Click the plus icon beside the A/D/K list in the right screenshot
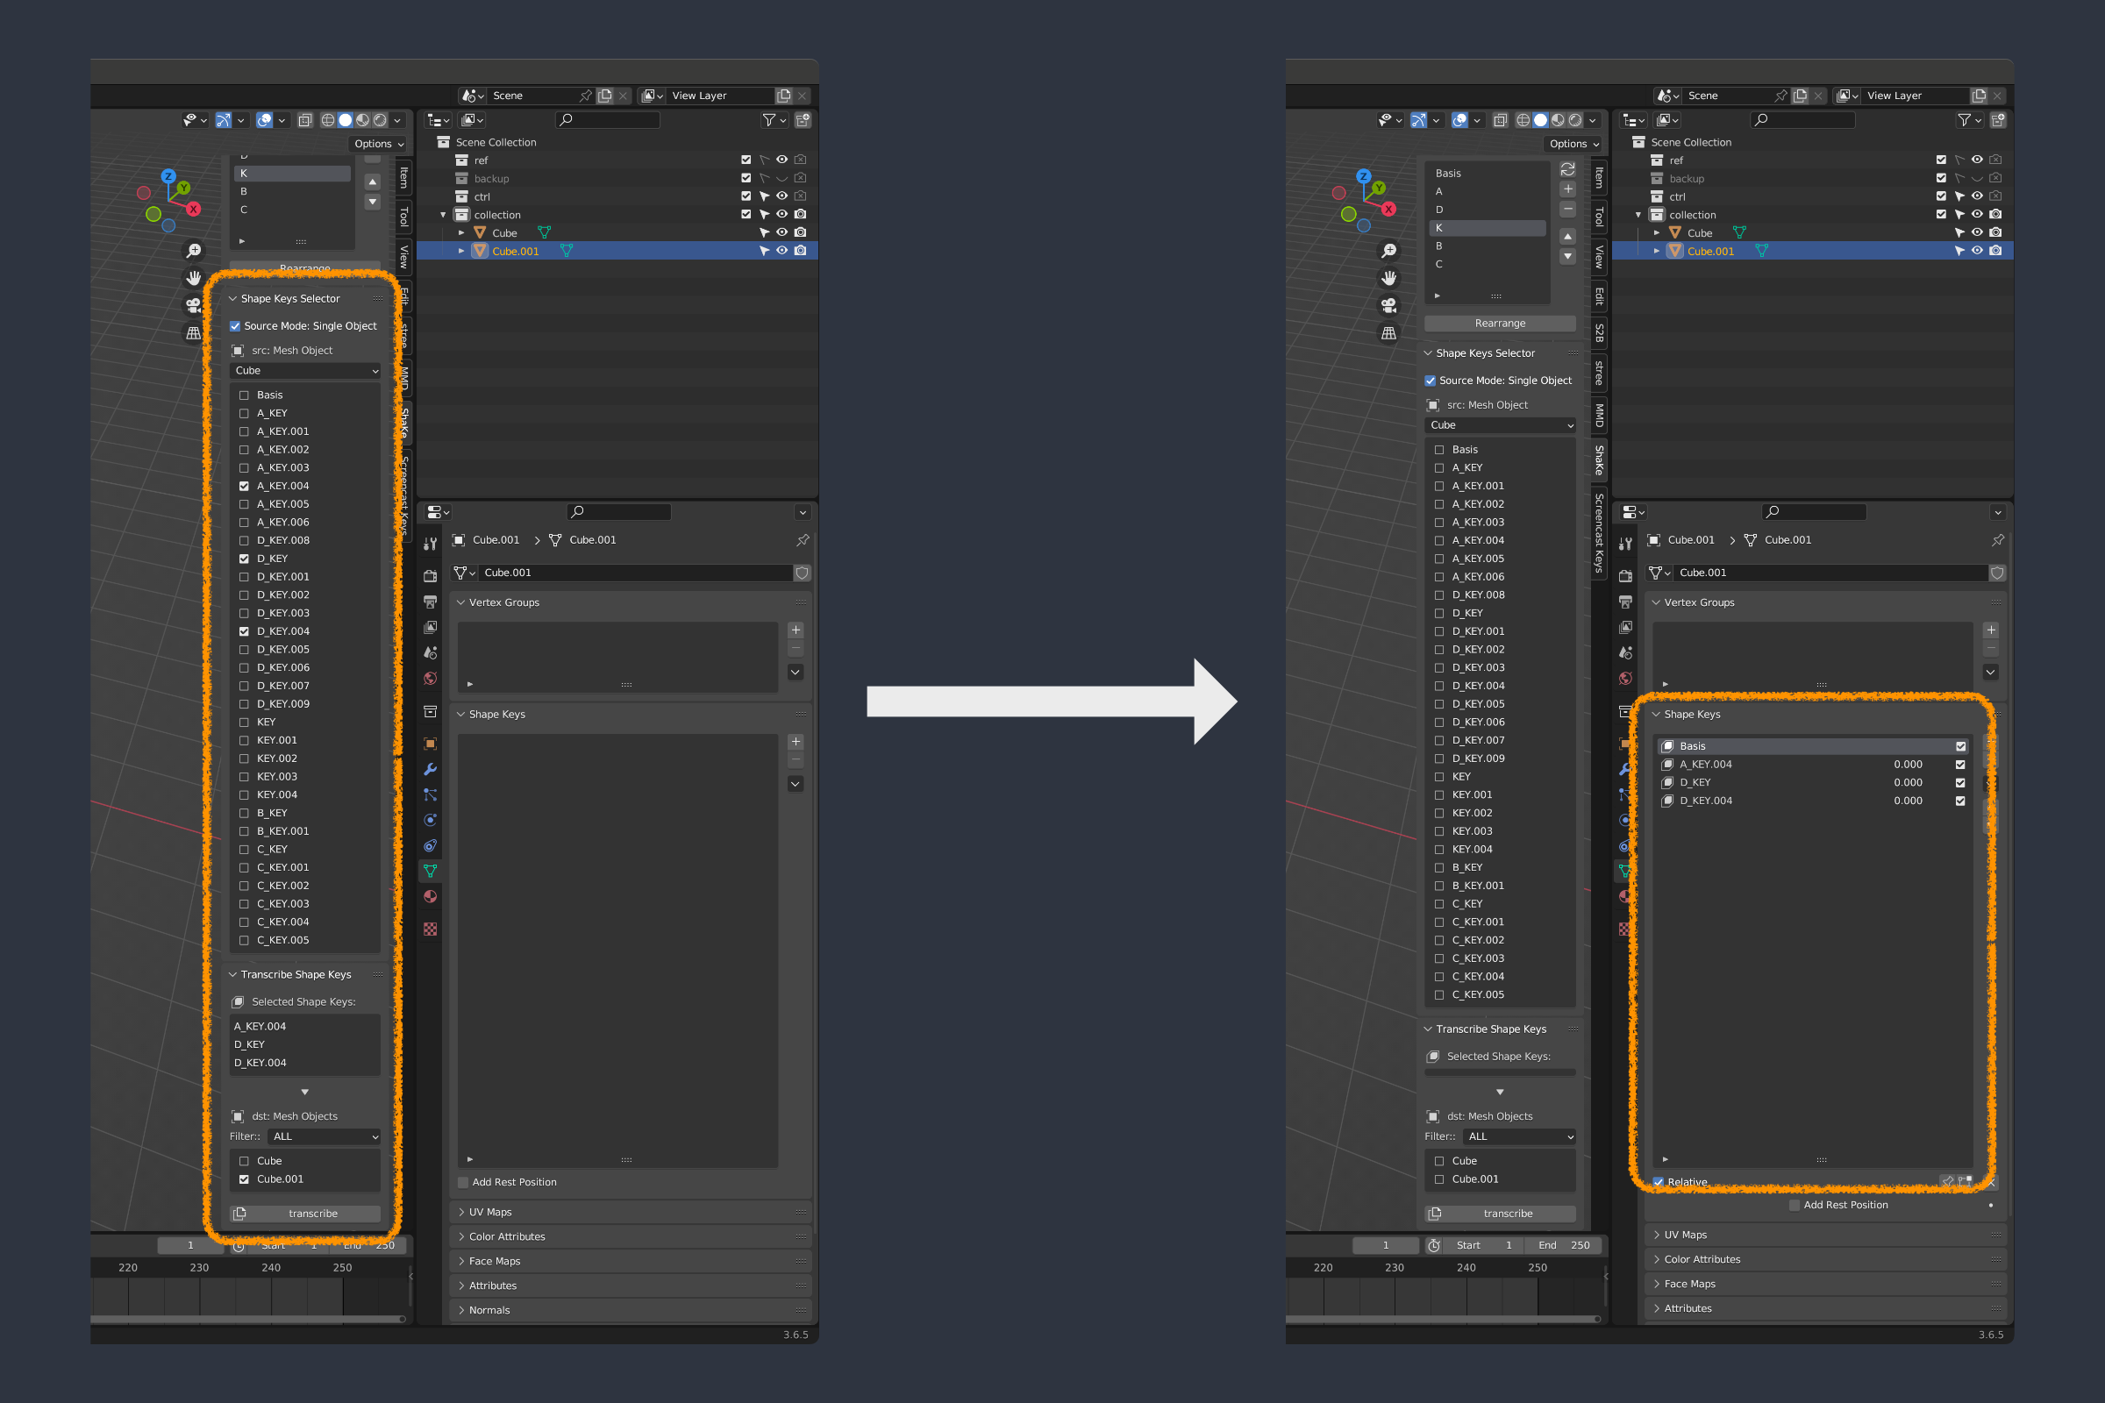2105x1403 pixels. click(x=1567, y=189)
